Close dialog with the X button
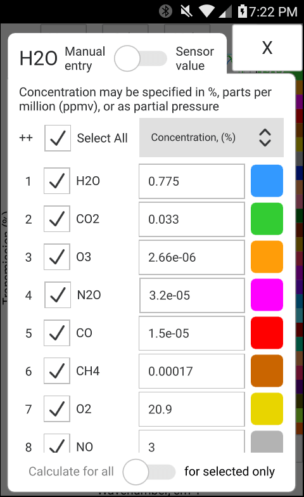The width and height of the screenshot is (304, 497). click(x=267, y=48)
